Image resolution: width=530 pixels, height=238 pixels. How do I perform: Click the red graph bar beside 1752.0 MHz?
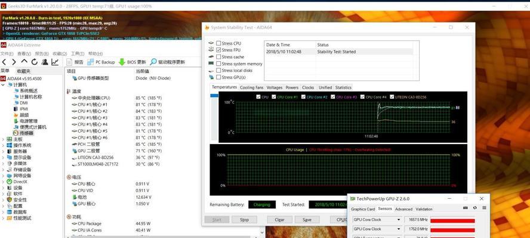click(452, 230)
